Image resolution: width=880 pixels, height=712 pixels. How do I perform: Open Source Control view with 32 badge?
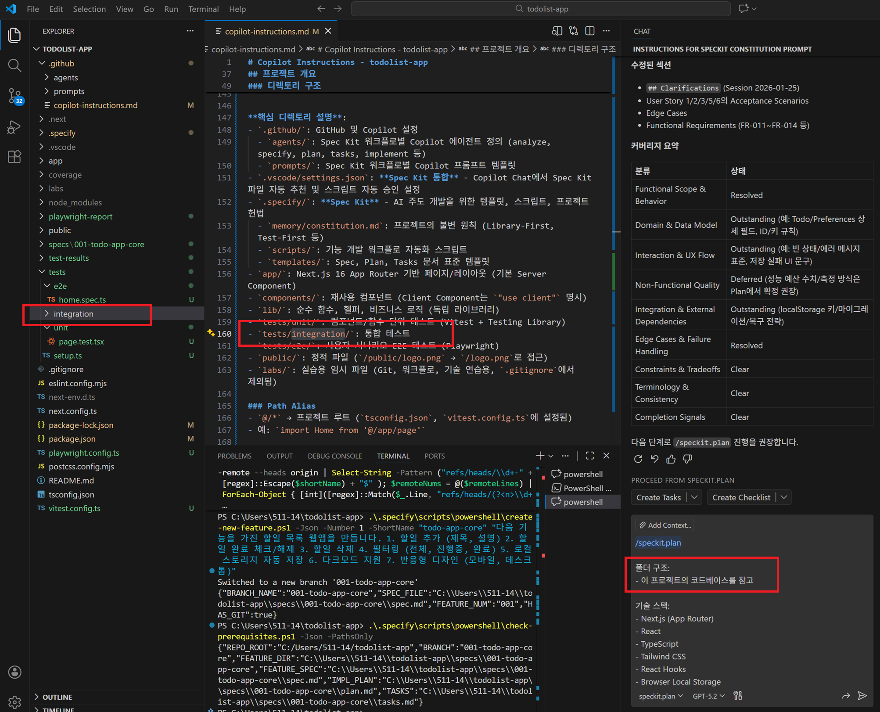click(14, 96)
